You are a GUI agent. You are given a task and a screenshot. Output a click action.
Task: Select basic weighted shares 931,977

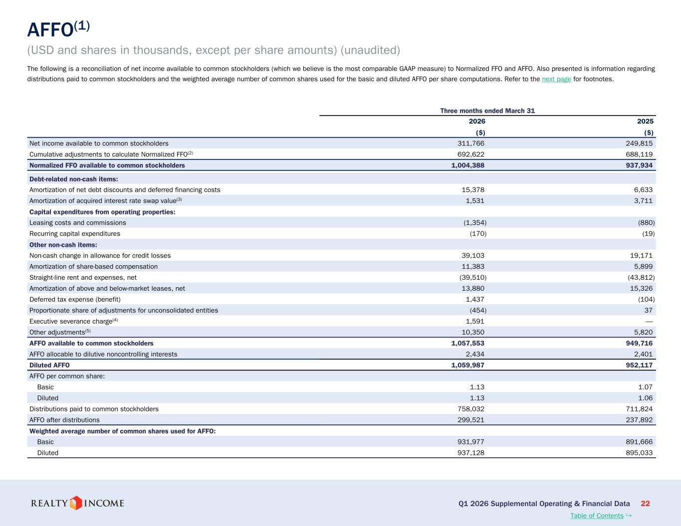coord(471,442)
